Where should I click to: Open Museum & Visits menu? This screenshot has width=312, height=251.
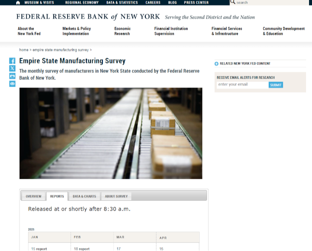[x=39, y=3]
